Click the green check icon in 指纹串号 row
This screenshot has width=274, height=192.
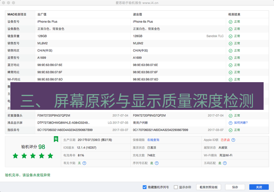pyautogui.click(x=231, y=130)
